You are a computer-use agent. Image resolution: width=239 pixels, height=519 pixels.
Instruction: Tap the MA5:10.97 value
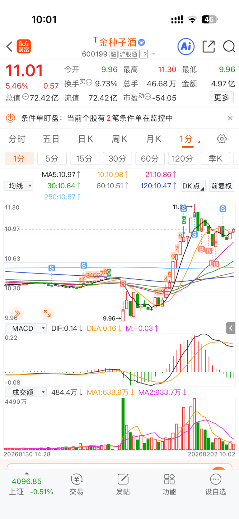point(61,175)
